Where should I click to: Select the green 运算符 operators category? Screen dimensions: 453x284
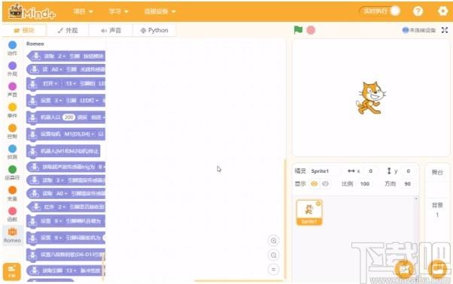[12, 172]
